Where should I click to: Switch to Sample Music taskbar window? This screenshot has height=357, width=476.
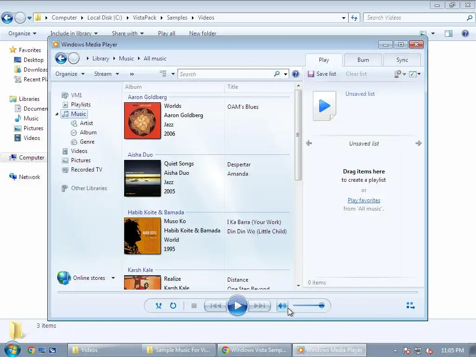tap(179, 350)
